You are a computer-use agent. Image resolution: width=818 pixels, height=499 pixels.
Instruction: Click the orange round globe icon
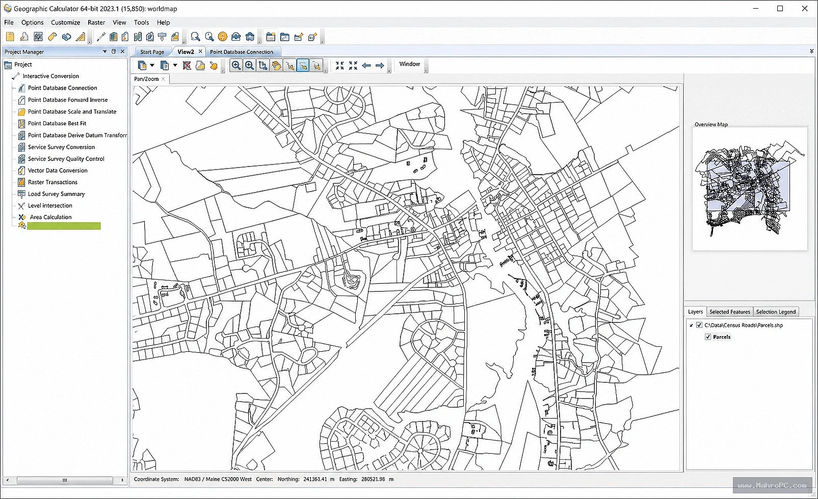coord(223,37)
